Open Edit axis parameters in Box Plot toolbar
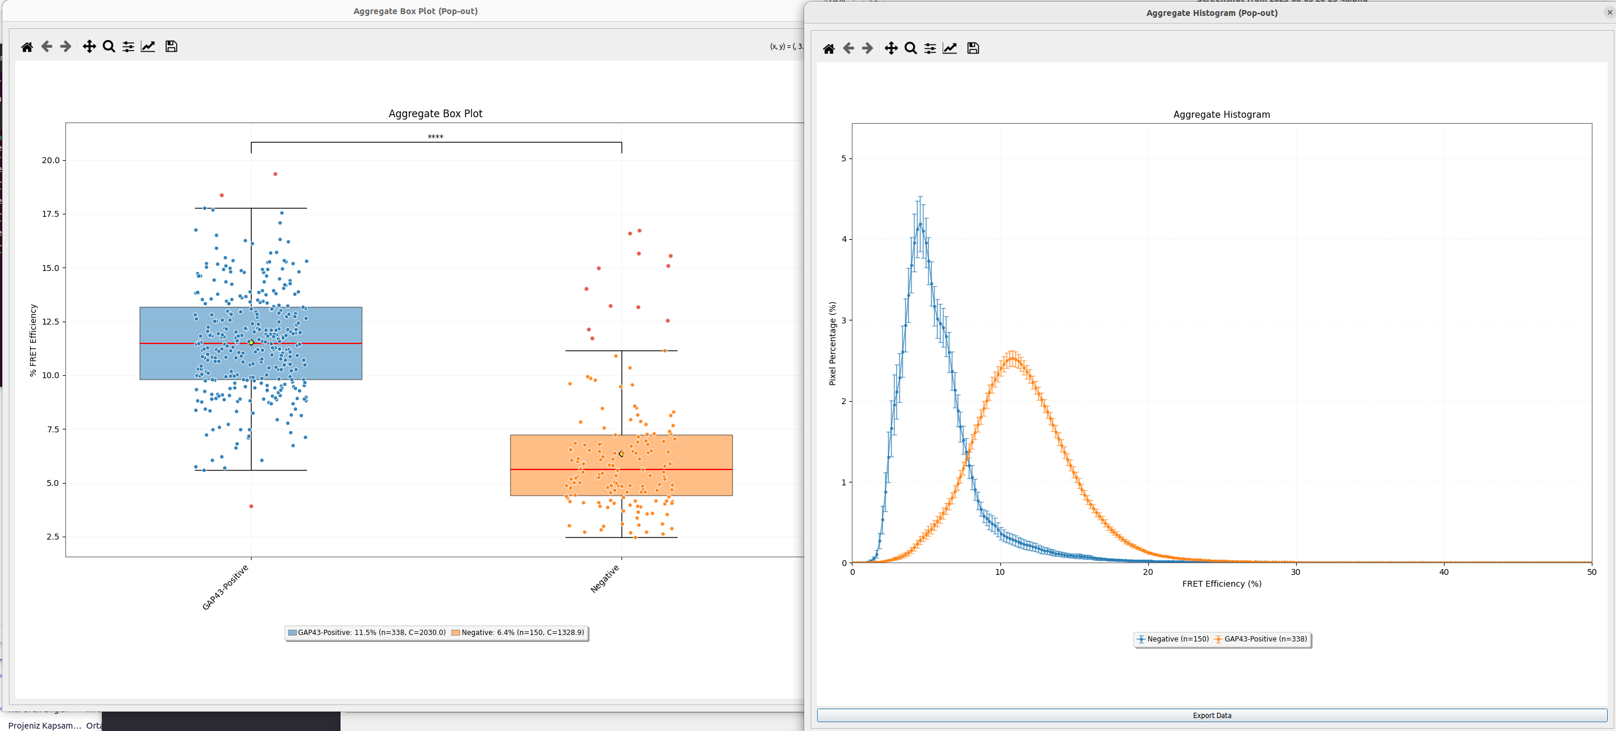Screen dimensions: 1616x731 [148, 47]
